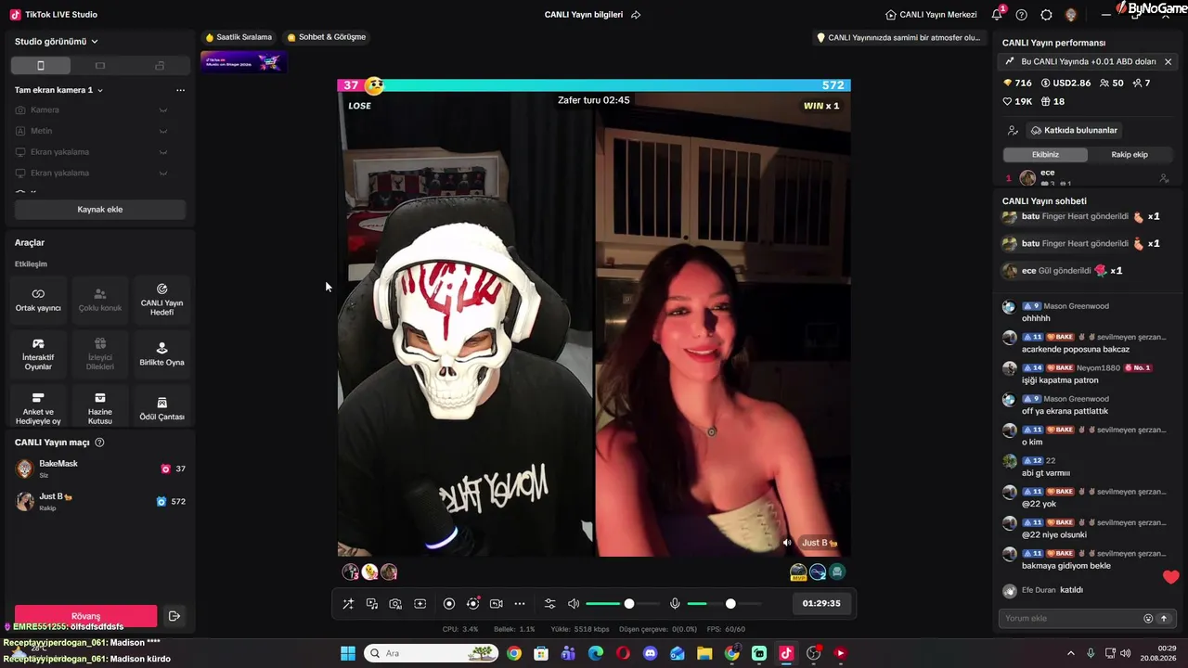Open the media and music tool
The height and width of the screenshot is (668, 1188).
372,604
